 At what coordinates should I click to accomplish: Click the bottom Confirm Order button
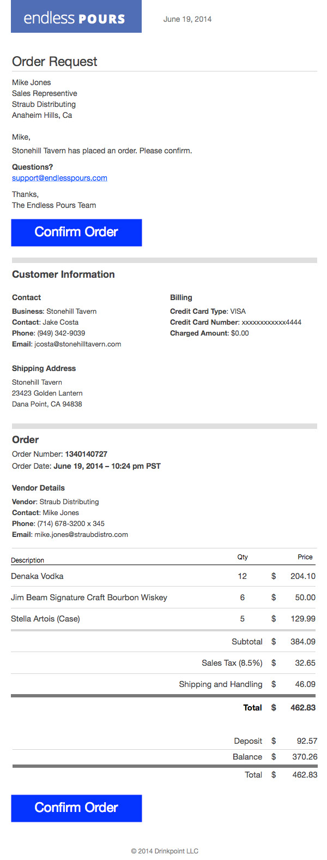(76, 808)
